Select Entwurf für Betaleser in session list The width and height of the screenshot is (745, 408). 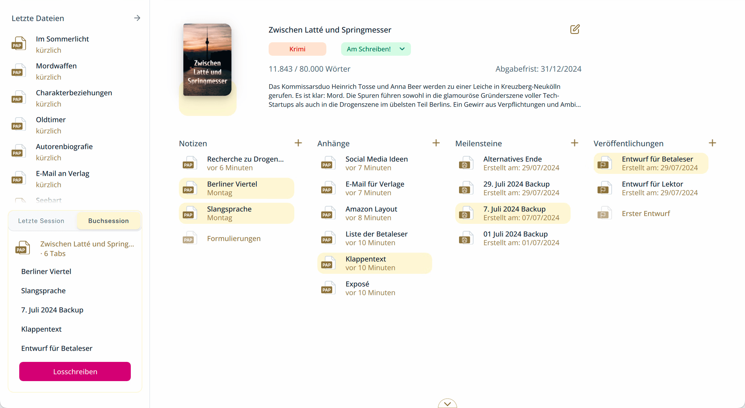tap(57, 348)
